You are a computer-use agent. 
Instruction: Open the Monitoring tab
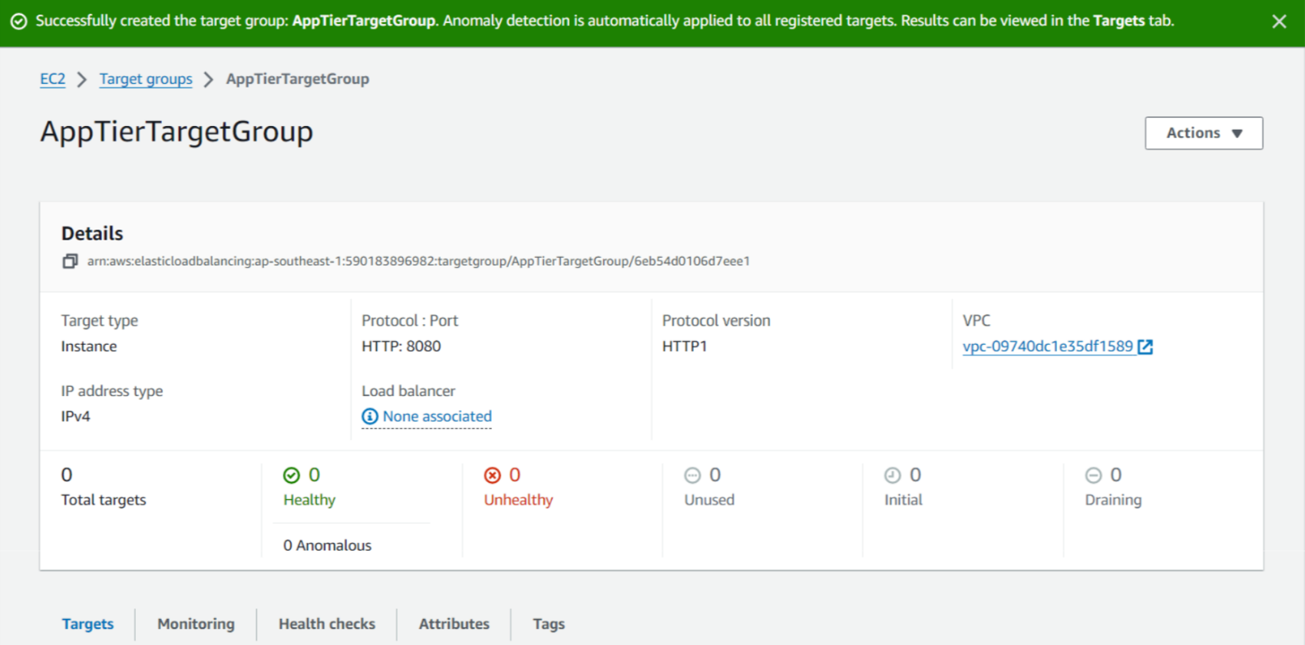click(x=196, y=624)
